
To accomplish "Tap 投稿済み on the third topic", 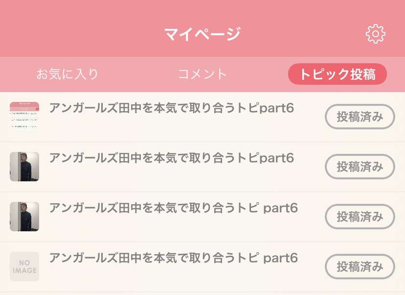I will (x=360, y=216).
